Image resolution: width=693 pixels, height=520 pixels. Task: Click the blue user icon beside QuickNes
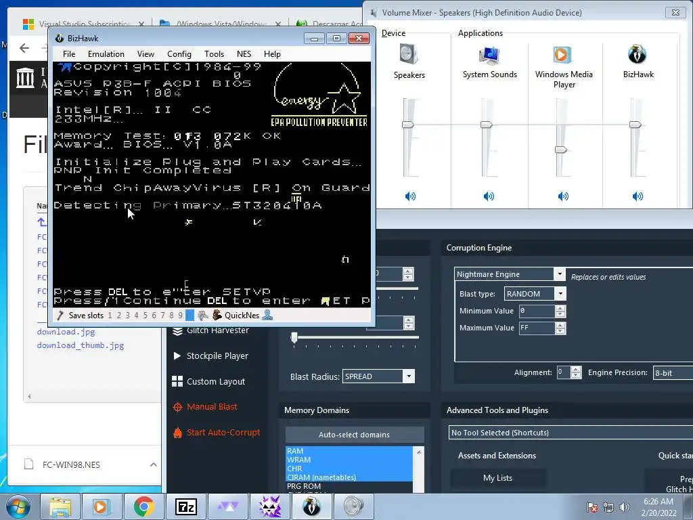(267, 315)
